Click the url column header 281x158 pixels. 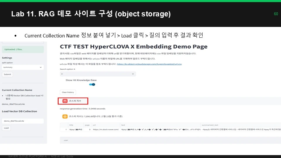click(x=106, y=125)
